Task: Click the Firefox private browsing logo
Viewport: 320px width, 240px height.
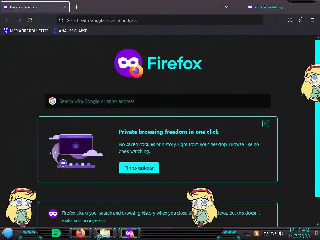Action: tap(129, 63)
